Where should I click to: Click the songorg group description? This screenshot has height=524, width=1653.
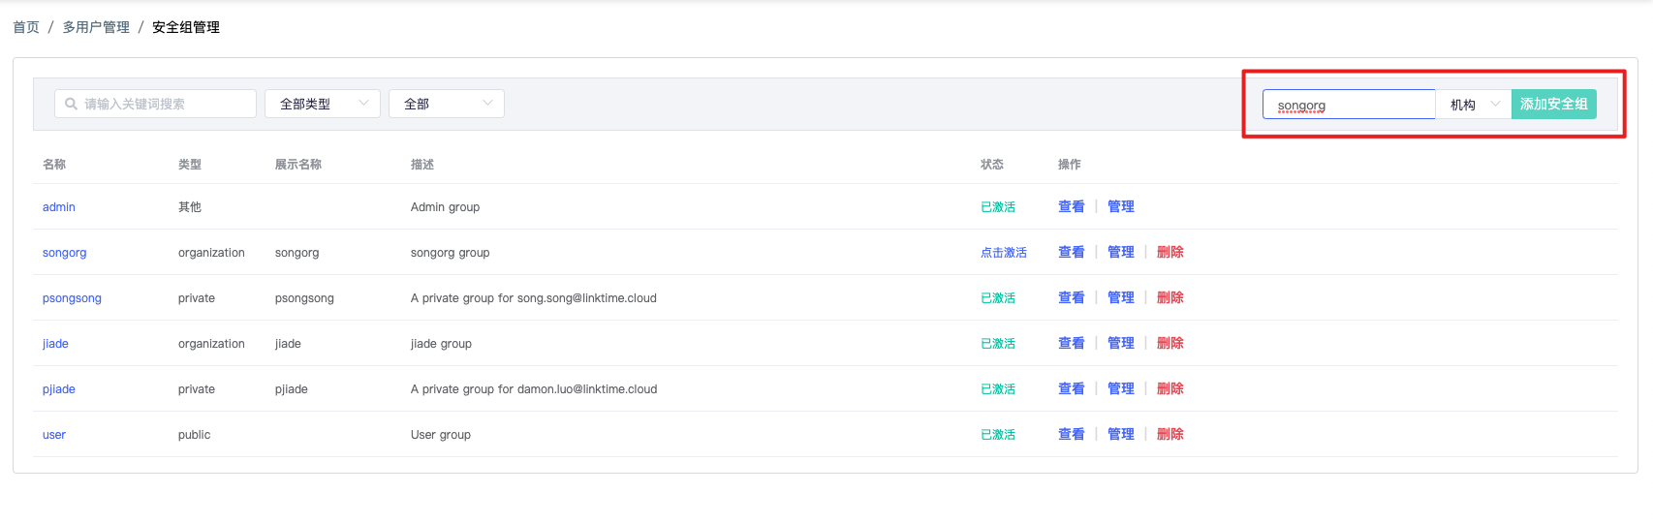pyautogui.click(x=451, y=253)
